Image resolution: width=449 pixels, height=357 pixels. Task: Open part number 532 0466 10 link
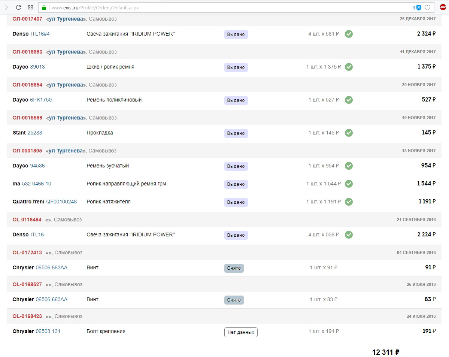[37, 184]
